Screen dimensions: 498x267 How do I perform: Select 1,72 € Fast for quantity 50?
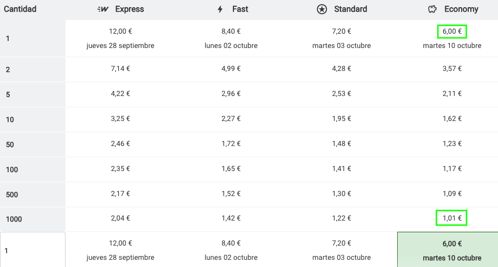point(231,144)
